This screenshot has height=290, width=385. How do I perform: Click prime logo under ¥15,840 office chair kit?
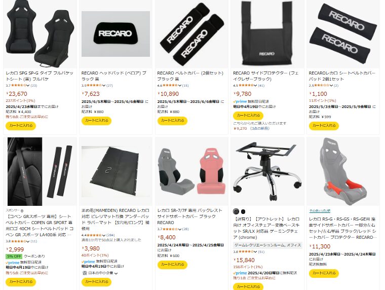tap(240, 273)
